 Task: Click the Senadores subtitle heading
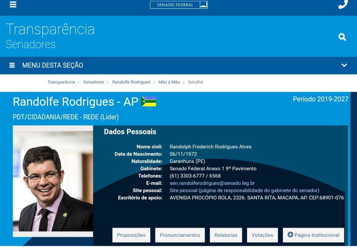point(30,44)
